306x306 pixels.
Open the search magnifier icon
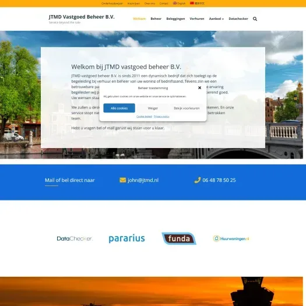[255, 19]
